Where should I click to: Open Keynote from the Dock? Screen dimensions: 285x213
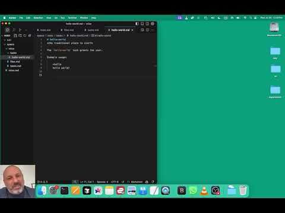click(143, 191)
